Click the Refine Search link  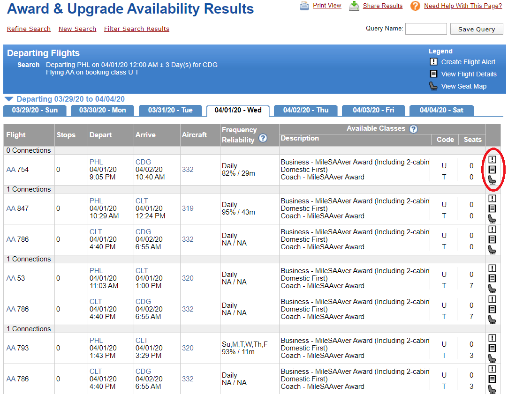tap(29, 29)
